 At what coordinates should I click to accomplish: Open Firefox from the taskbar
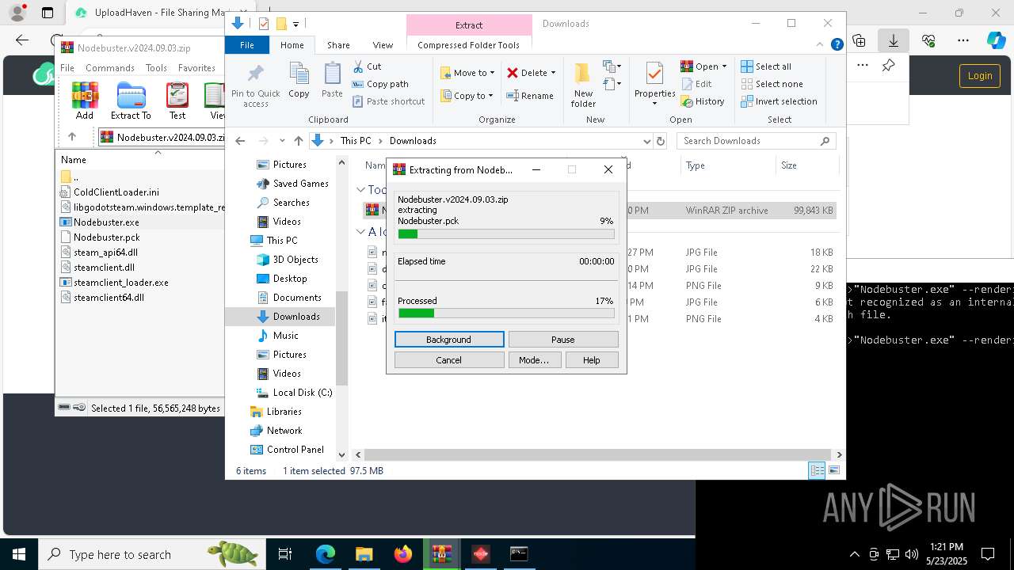click(x=403, y=554)
